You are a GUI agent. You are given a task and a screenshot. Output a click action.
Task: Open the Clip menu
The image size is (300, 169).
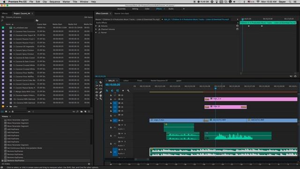(x=45, y=2)
